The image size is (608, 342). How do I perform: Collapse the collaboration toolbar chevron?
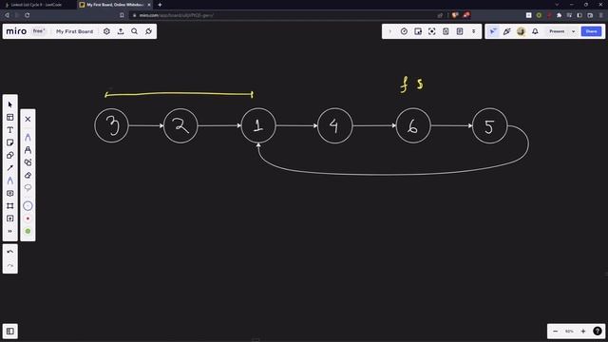[x=390, y=31]
